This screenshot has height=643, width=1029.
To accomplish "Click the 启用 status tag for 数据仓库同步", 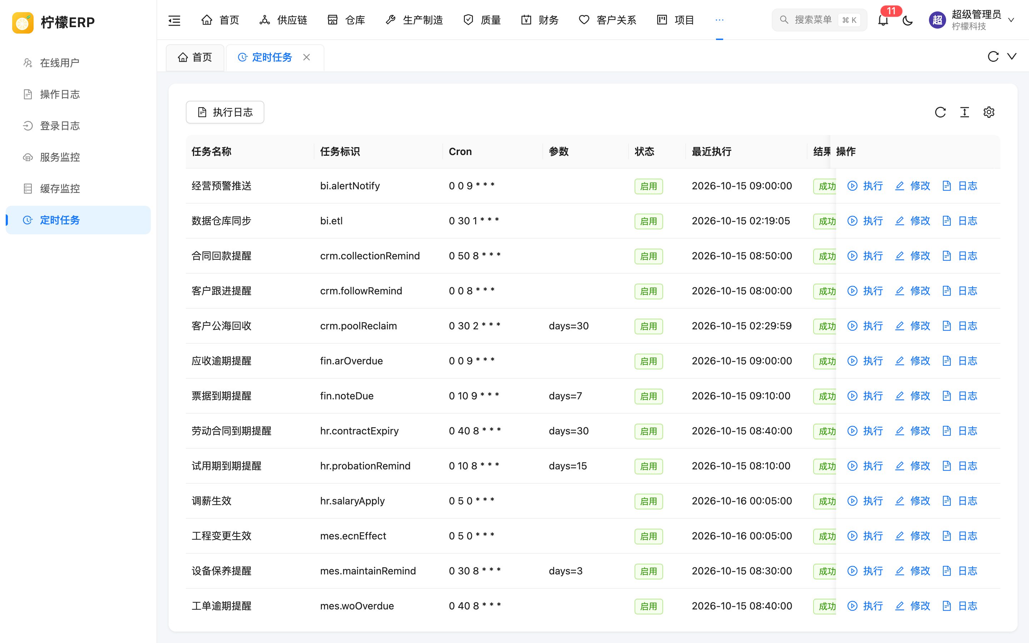I will (x=648, y=221).
